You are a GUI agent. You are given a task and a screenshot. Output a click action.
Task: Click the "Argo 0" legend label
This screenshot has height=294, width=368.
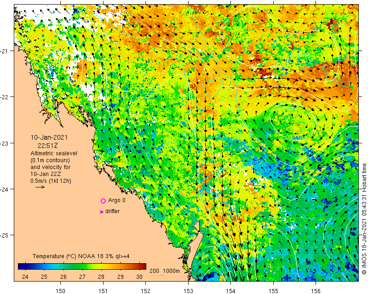pyautogui.click(x=117, y=200)
